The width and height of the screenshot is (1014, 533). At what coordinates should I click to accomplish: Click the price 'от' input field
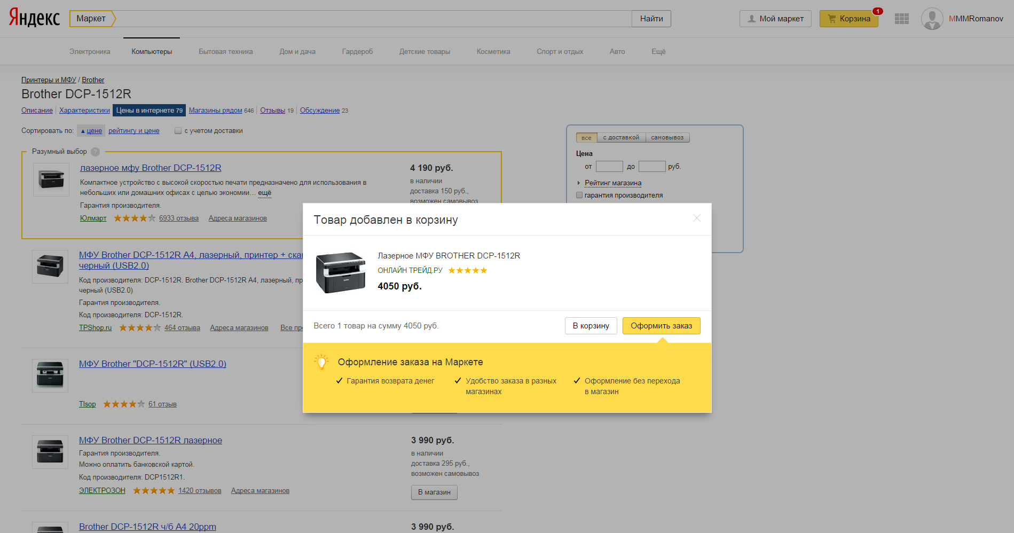point(609,167)
